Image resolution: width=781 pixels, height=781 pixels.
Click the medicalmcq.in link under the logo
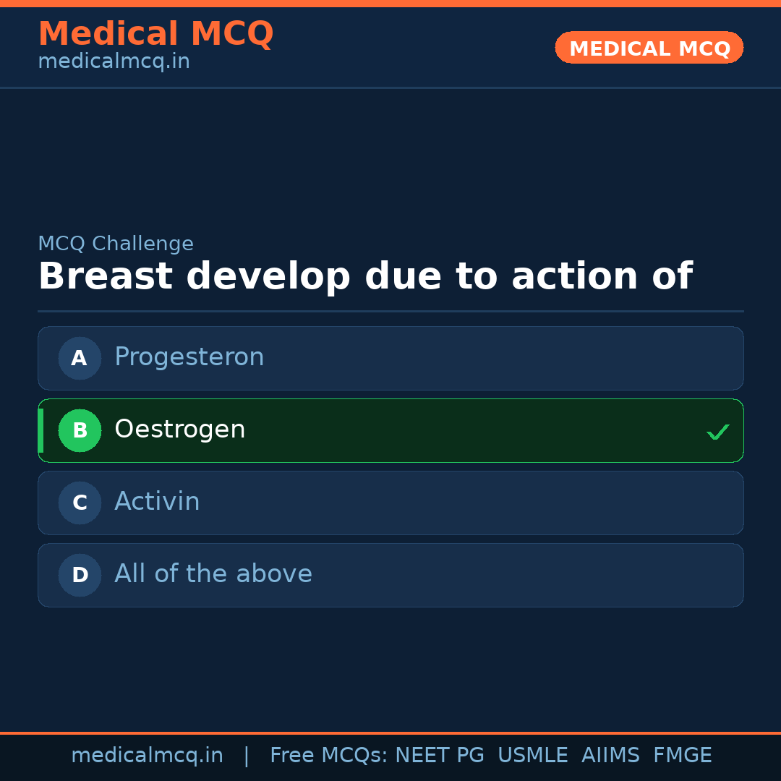coord(113,61)
